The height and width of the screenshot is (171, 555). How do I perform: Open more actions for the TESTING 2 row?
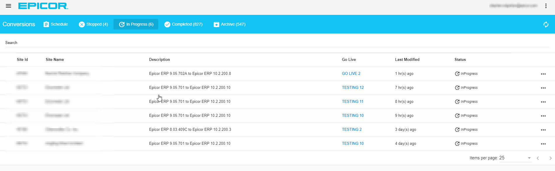click(x=543, y=130)
